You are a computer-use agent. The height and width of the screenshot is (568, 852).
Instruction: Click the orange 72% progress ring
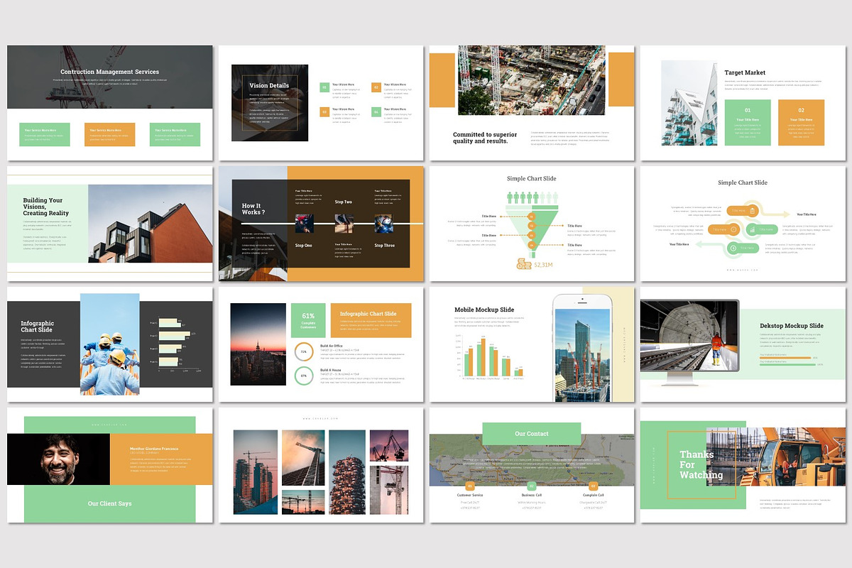(304, 351)
